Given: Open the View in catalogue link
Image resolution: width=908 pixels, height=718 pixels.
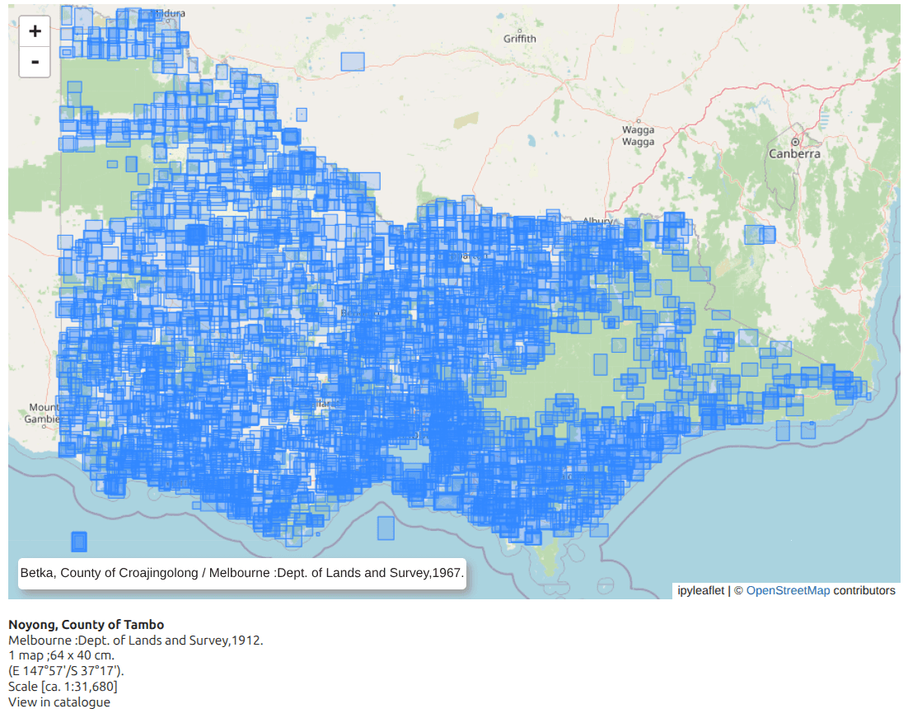Looking at the screenshot, I should 58,702.
